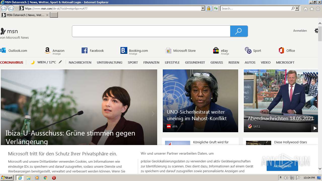Click the Internet Explorer taskbar icon
Image resolution: width=322 pixels, height=181 pixels.
[20, 178]
